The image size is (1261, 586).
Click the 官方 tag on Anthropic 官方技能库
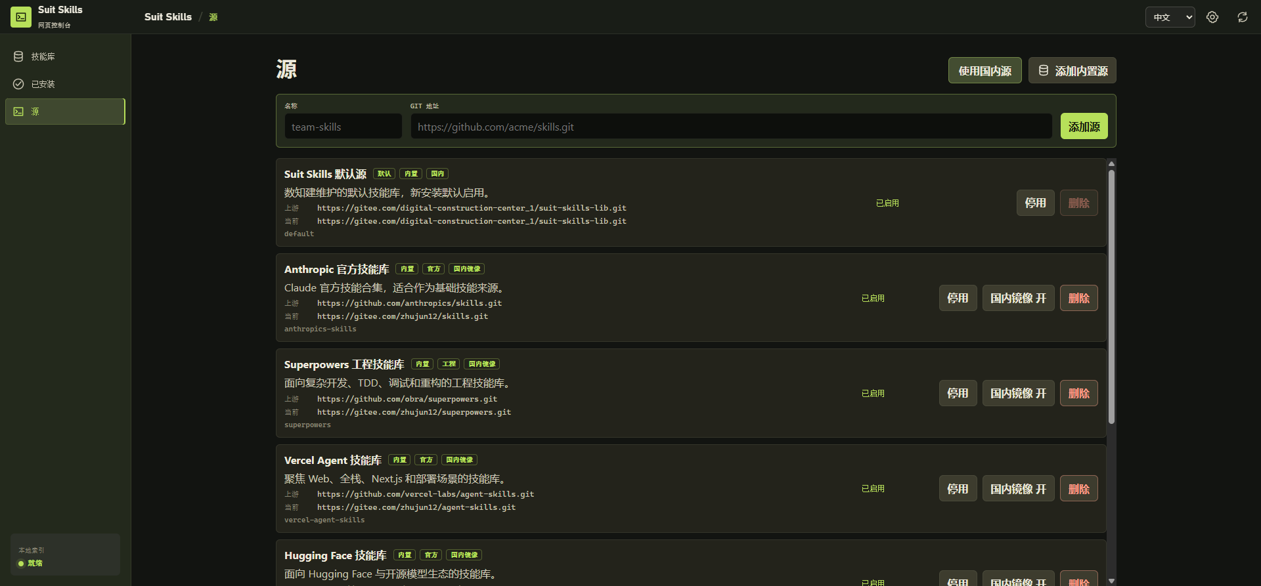pyautogui.click(x=433, y=269)
